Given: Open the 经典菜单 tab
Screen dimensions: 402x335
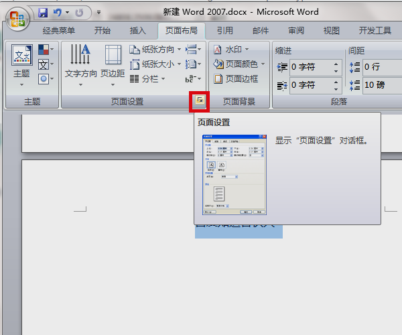Looking at the screenshot, I should pyautogui.click(x=59, y=31).
